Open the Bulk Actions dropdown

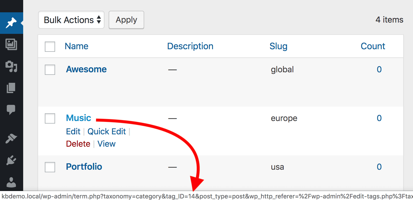click(71, 20)
